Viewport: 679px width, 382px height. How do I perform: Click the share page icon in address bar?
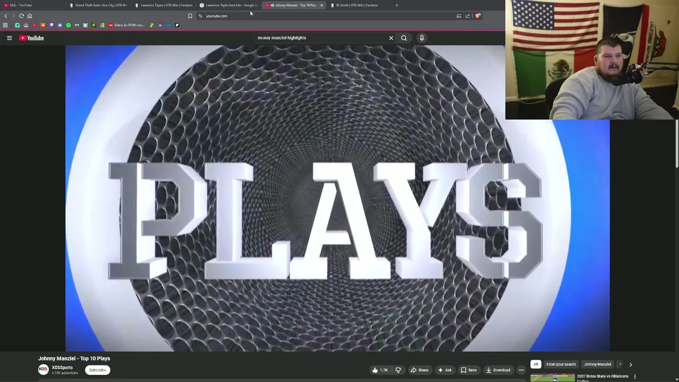[x=468, y=16]
